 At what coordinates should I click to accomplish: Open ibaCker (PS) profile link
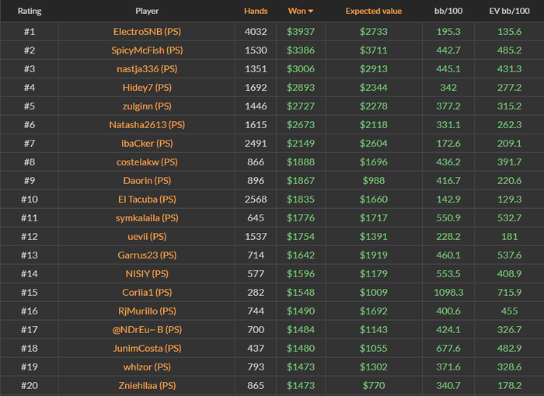point(147,143)
